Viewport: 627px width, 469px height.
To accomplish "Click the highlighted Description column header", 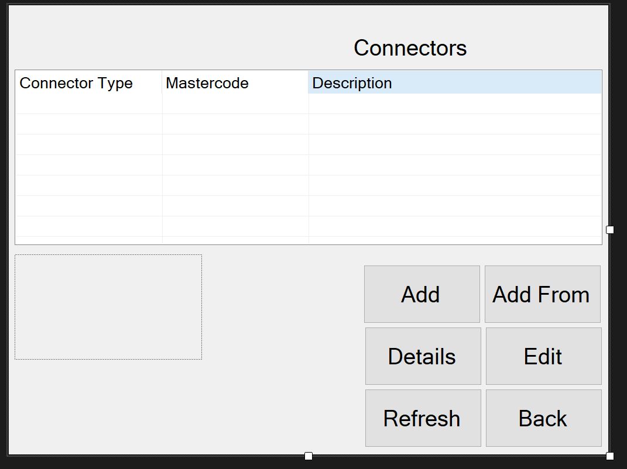I will click(x=455, y=82).
